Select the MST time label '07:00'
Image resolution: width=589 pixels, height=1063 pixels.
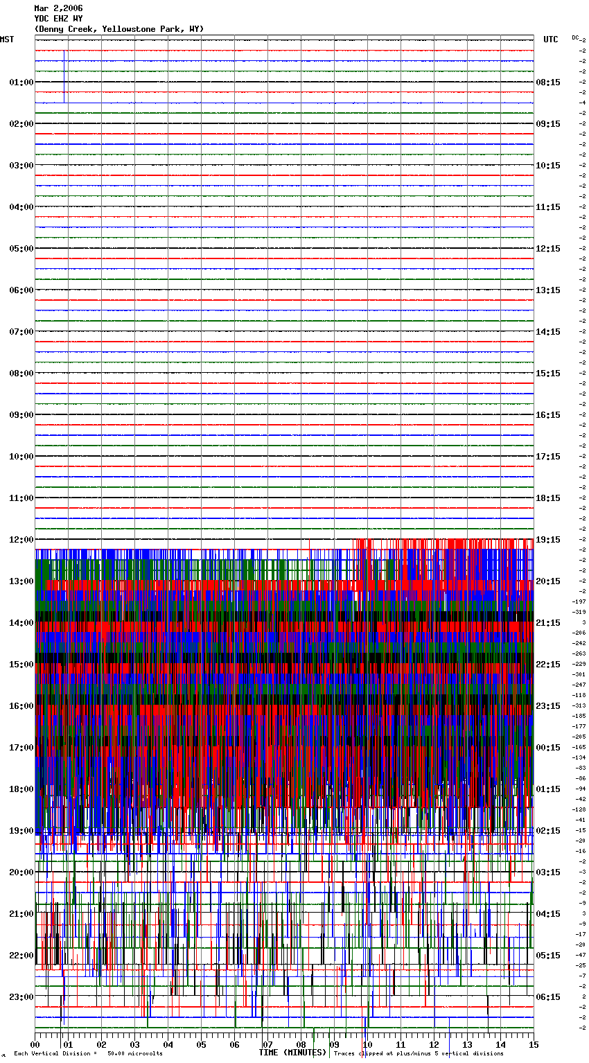click(x=21, y=332)
